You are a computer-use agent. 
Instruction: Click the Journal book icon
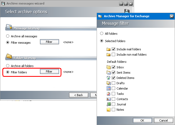(109, 104)
